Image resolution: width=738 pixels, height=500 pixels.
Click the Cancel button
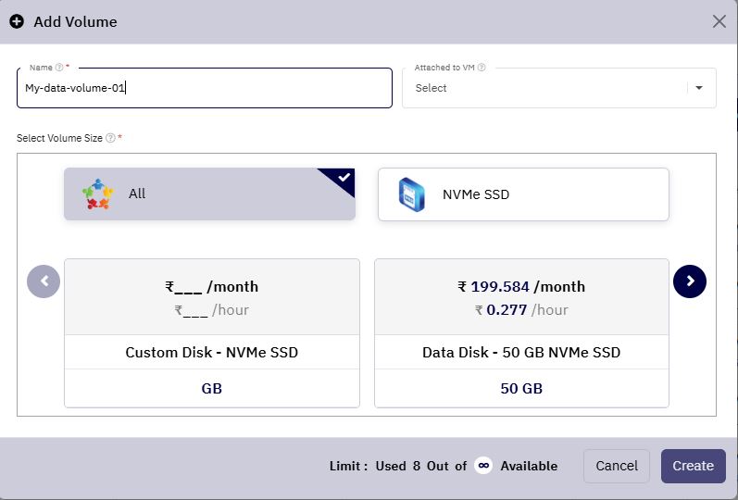617,466
